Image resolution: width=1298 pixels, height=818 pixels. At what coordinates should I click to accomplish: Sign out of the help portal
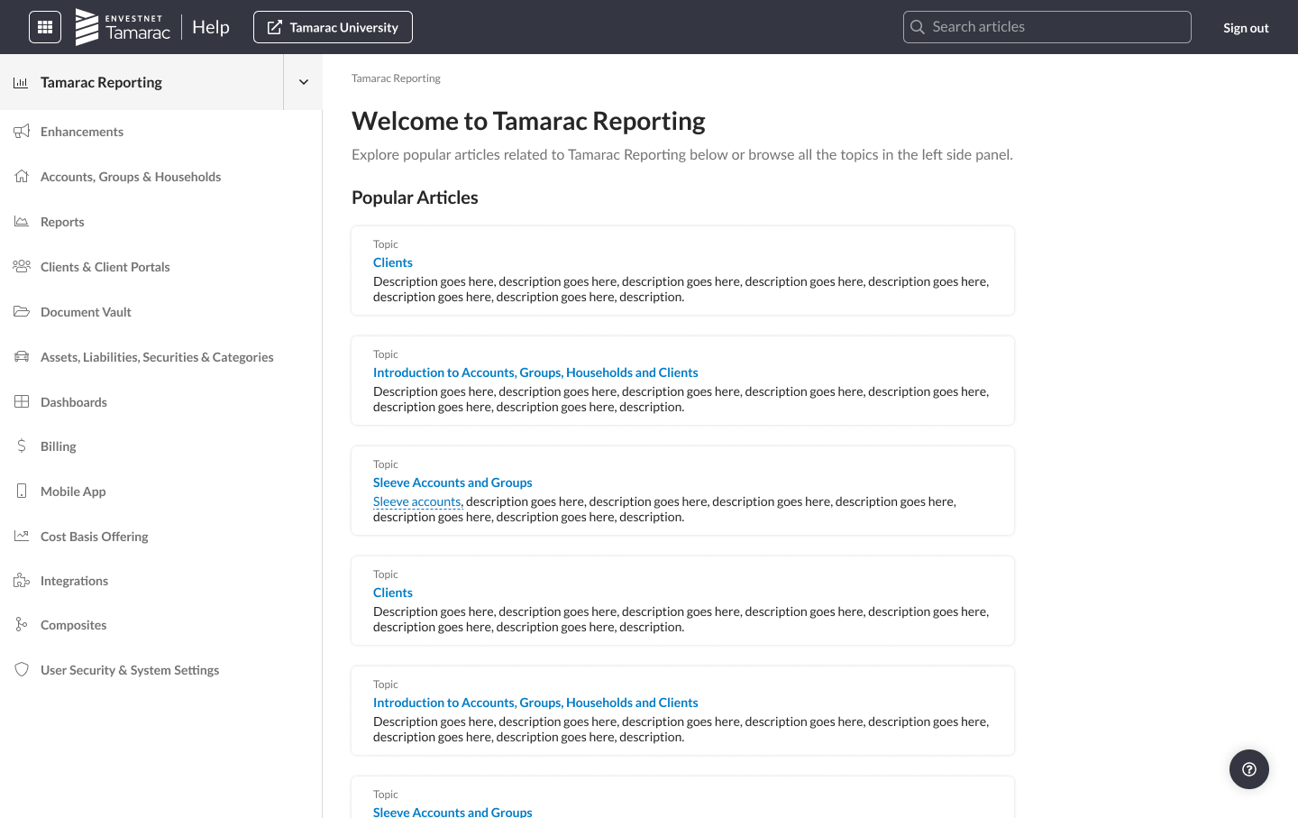pyautogui.click(x=1245, y=27)
